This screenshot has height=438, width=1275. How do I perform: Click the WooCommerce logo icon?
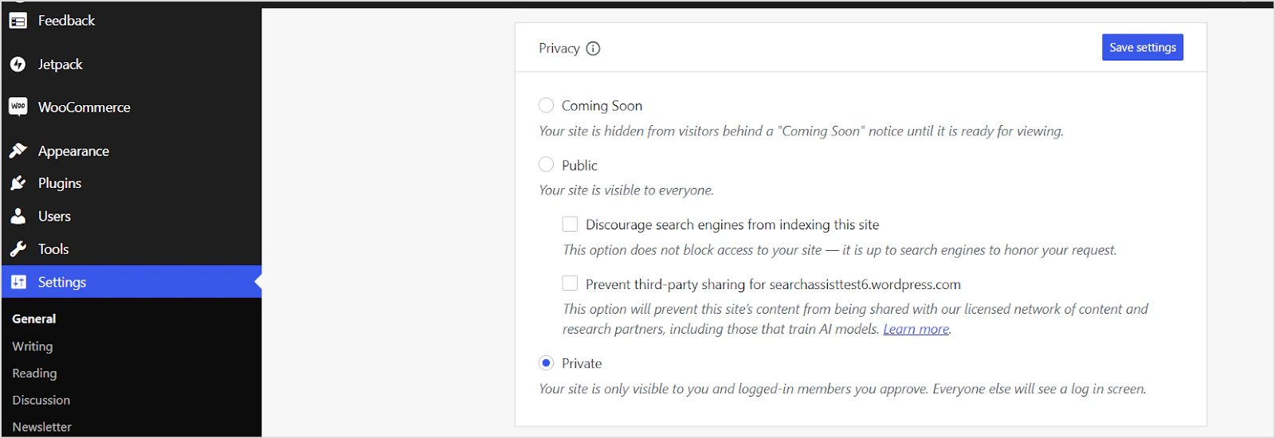[x=18, y=107]
